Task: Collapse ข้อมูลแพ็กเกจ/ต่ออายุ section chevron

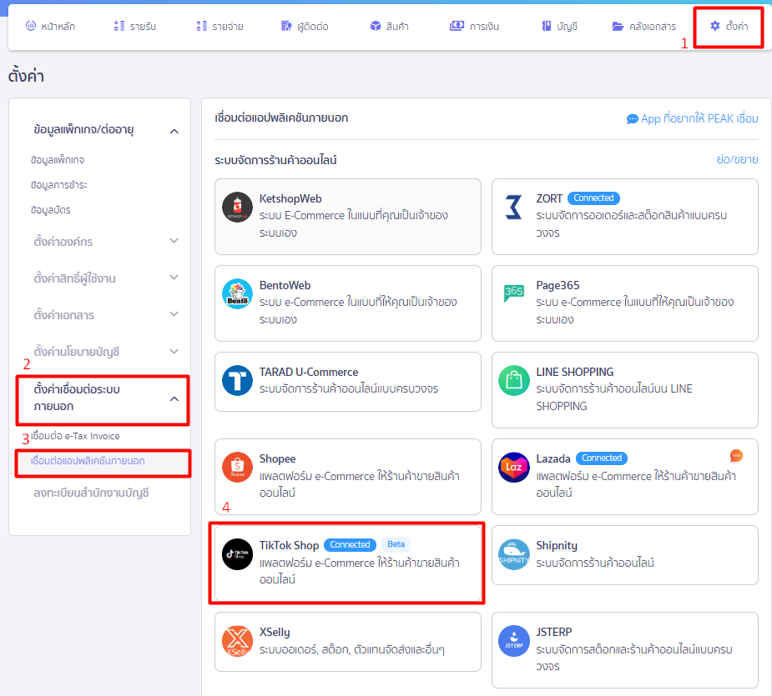Action: point(174,132)
